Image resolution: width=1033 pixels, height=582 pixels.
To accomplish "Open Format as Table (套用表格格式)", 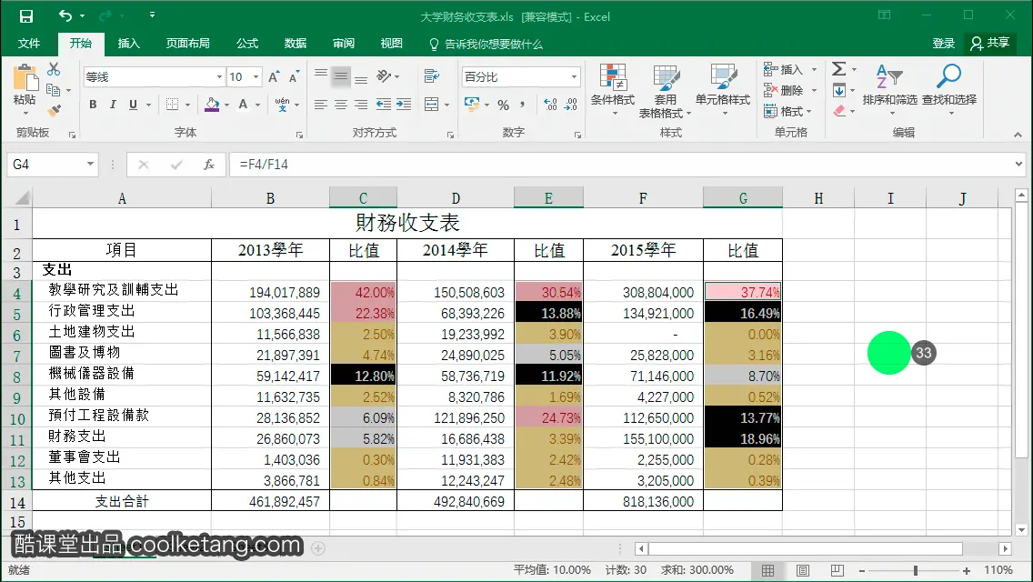I will (666, 91).
